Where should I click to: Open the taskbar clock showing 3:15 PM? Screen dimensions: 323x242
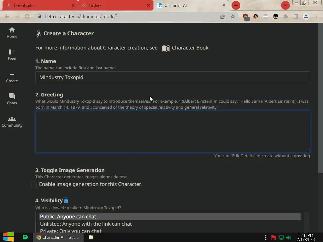[306, 237]
